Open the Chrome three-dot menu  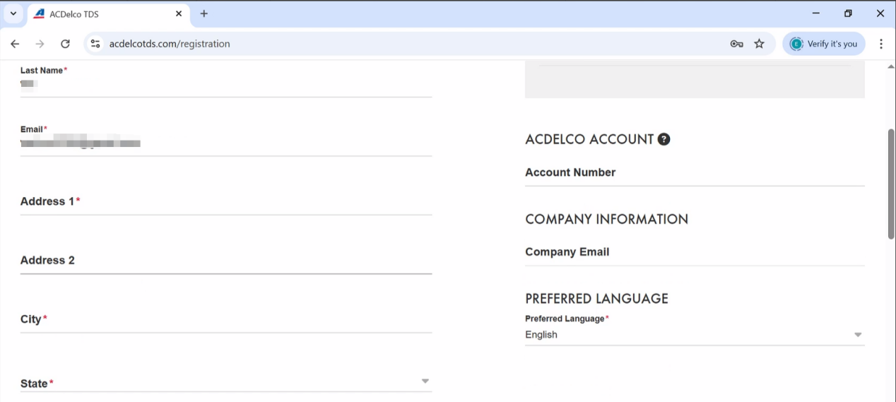(880, 44)
